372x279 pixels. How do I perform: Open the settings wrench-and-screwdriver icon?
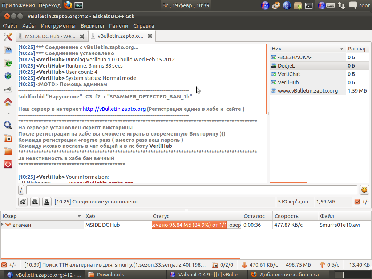pos(8,37)
